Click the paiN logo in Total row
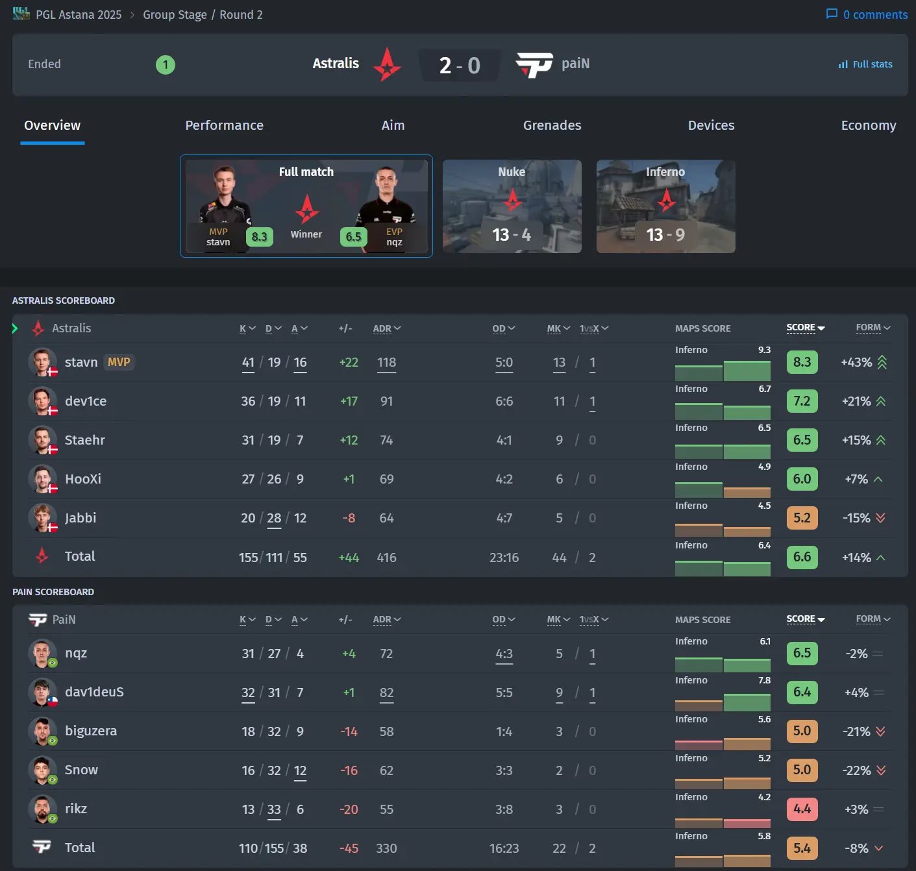Image resolution: width=916 pixels, height=871 pixels. tap(42, 847)
